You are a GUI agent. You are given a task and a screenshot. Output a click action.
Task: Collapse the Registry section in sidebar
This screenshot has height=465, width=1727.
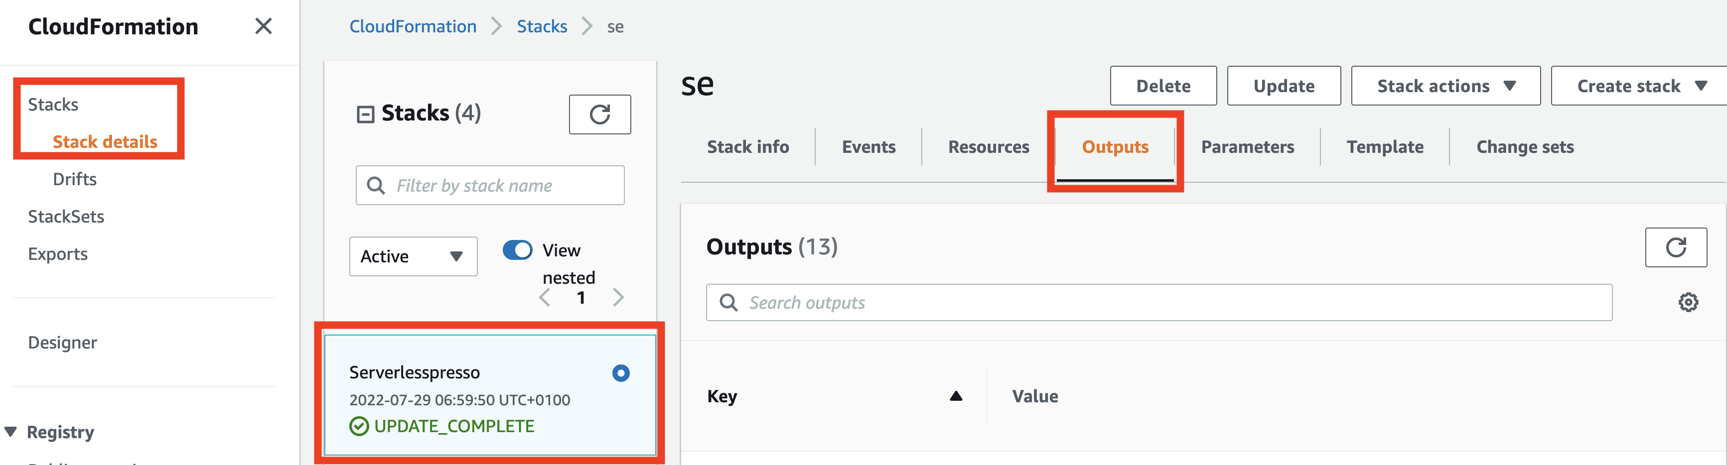(x=11, y=432)
